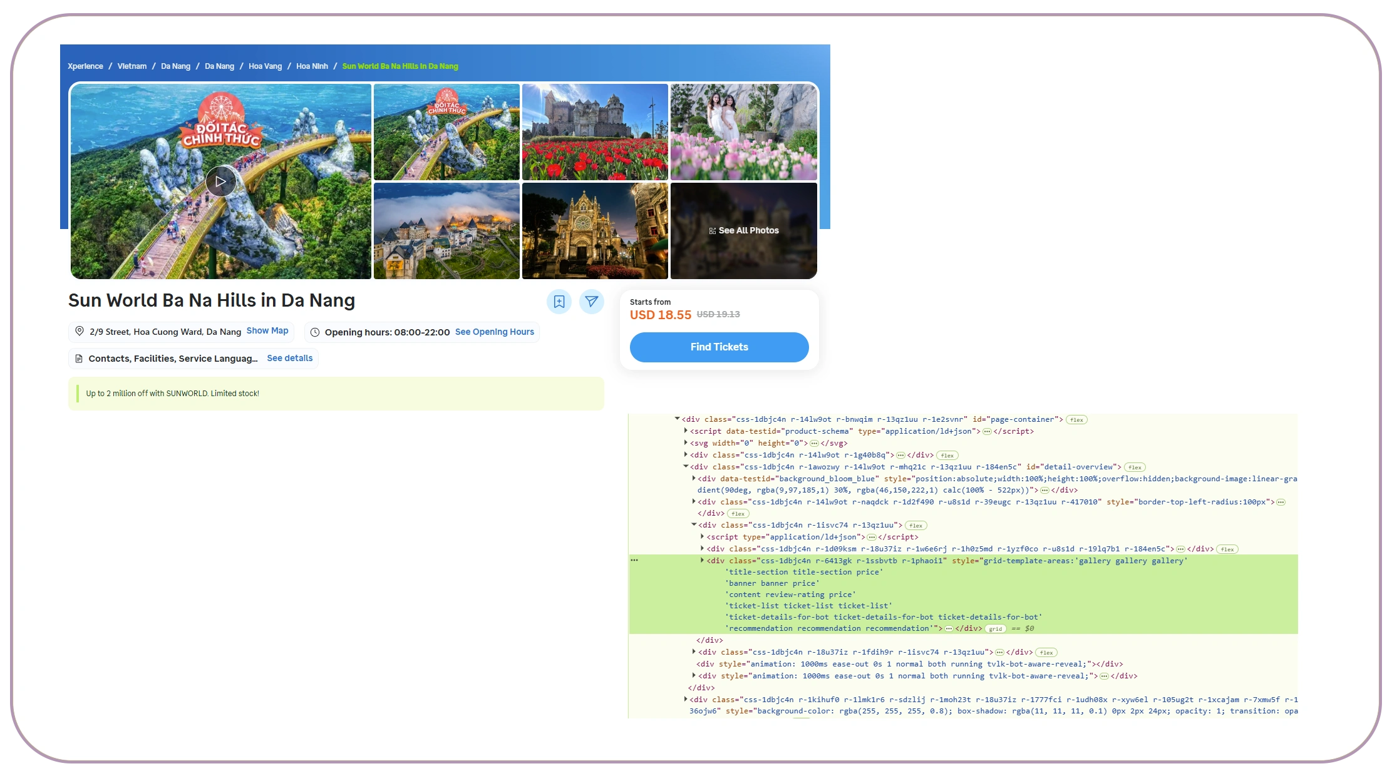Click the strikethrough USD 19.13 price
This screenshot has width=1392, height=776.
point(718,314)
